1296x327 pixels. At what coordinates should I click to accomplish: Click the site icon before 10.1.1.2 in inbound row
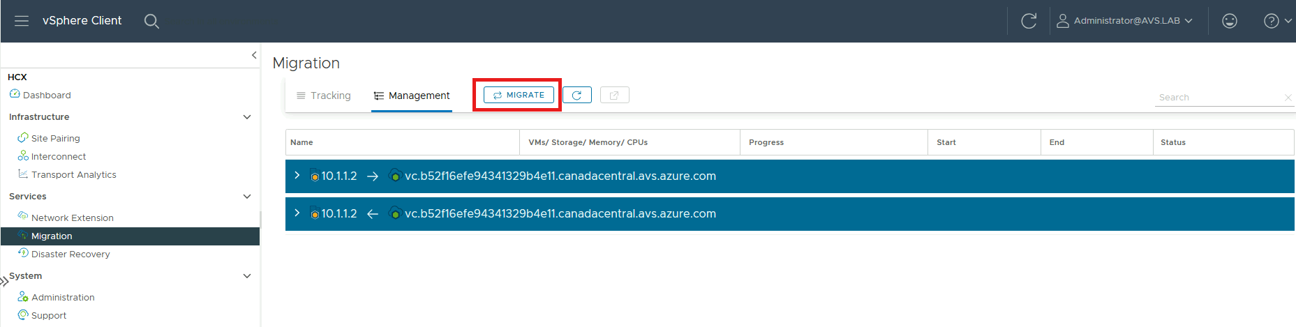(315, 214)
